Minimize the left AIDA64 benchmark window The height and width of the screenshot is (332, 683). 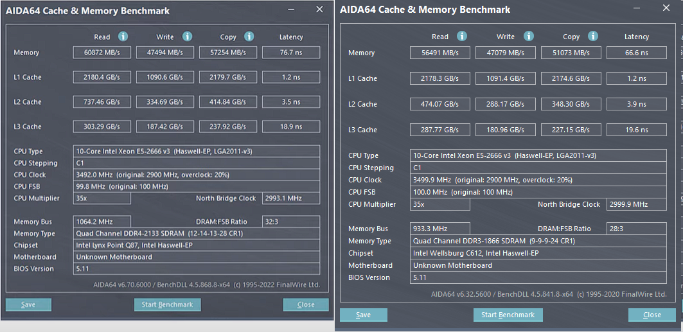click(290, 10)
